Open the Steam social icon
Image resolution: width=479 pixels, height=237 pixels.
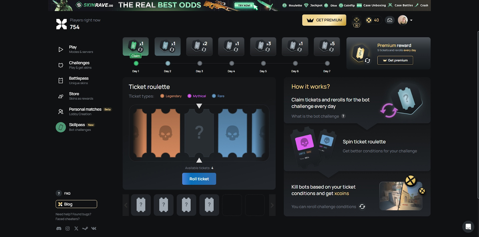point(85,228)
